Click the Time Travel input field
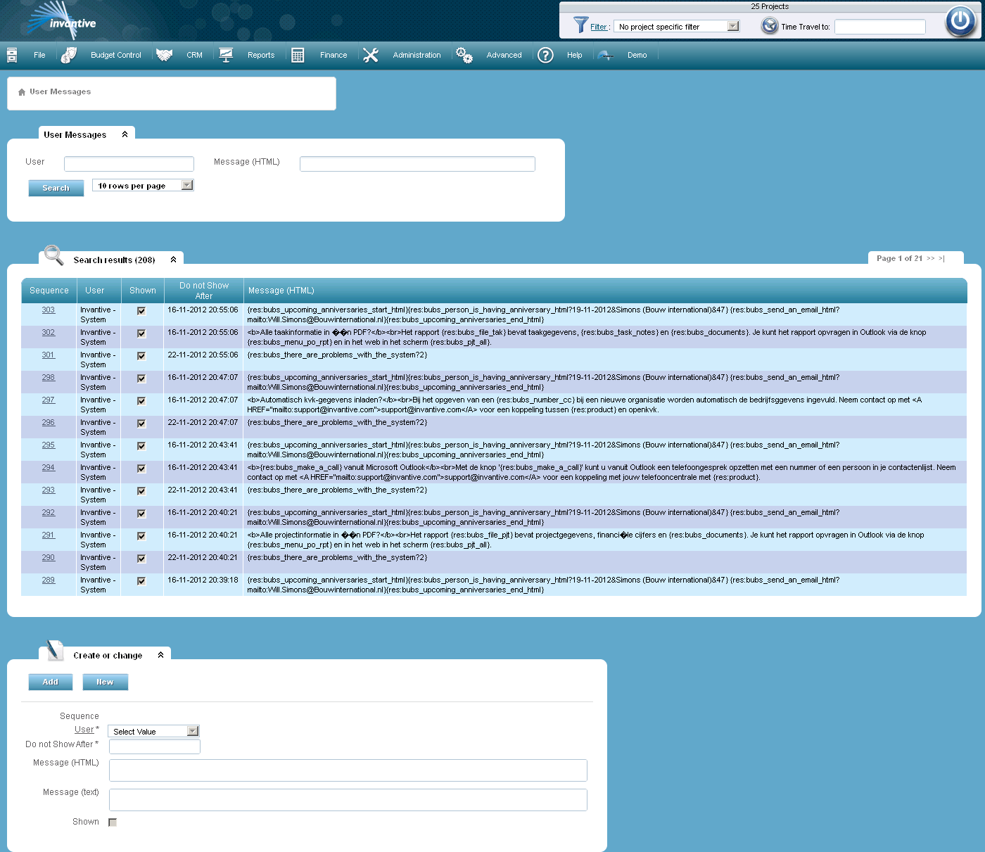 click(879, 26)
